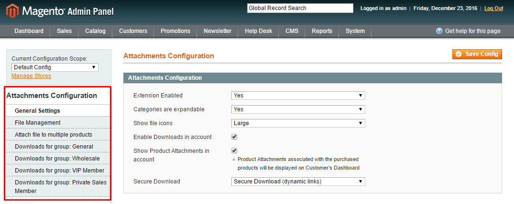Toggle Show Product Attachments in account checkbox
The width and height of the screenshot is (514, 204).
[x=234, y=150]
